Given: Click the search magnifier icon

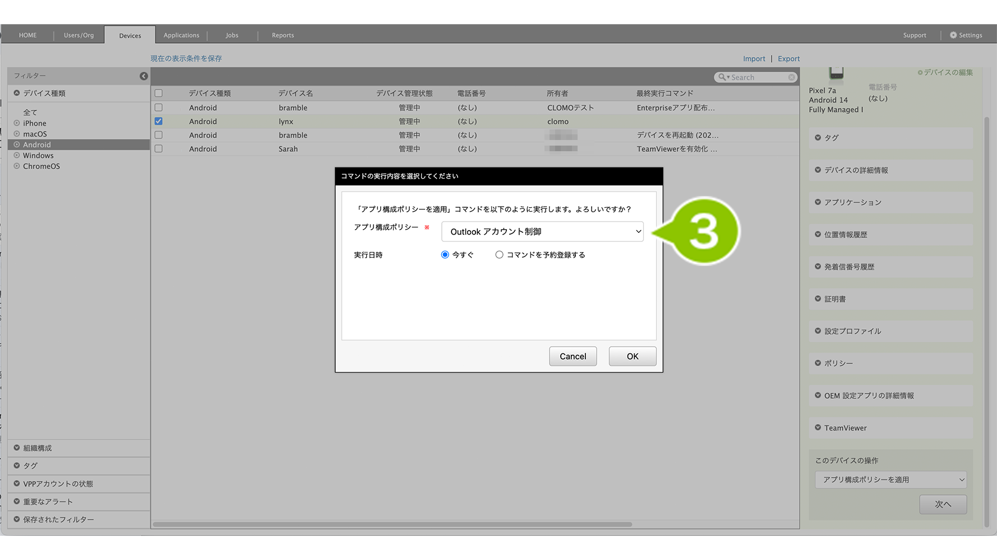Looking at the screenshot, I should [722, 77].
